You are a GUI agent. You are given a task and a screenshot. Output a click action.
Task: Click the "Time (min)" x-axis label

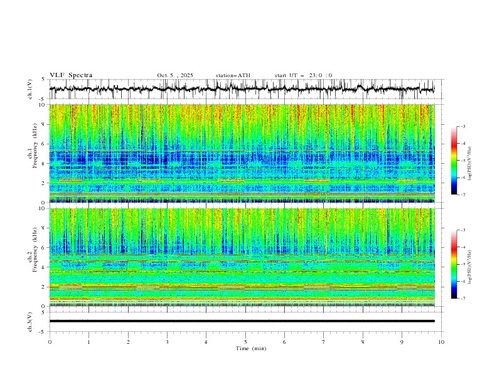click(251, 348)
